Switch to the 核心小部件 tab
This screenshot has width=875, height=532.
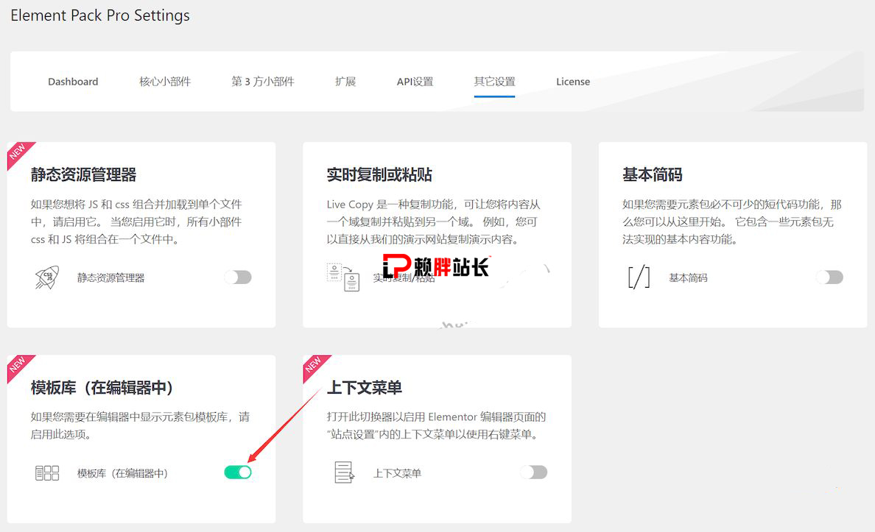point(165,82)
